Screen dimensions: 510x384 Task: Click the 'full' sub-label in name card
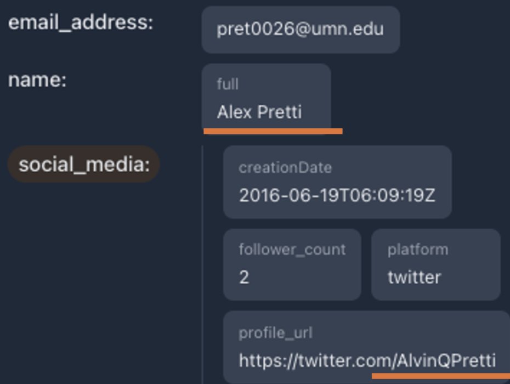(228, 84)
